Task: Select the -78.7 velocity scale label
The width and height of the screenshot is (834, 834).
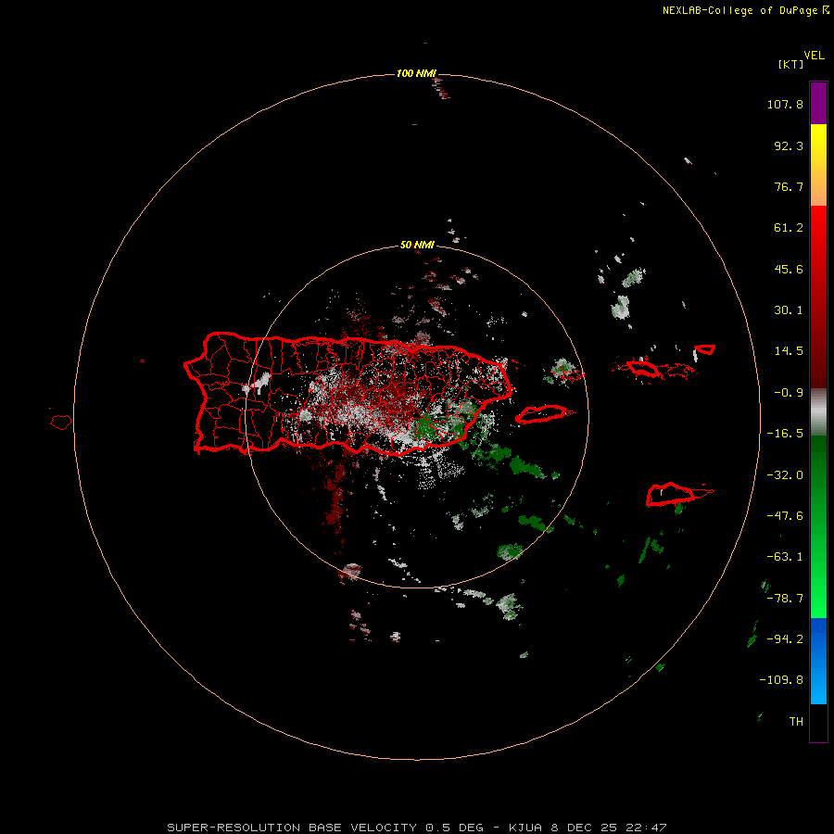Action: [x=785, y=599]
